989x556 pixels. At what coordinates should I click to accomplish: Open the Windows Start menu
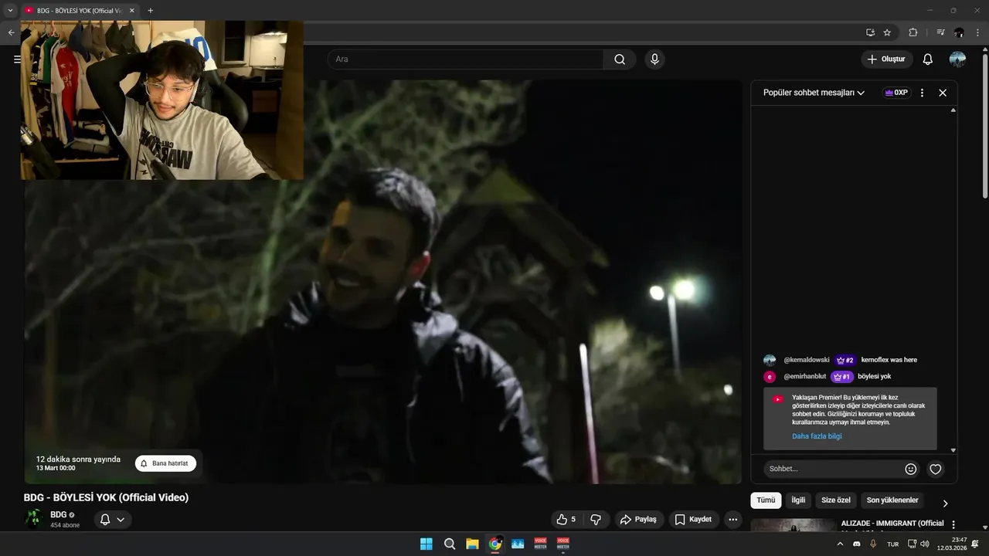[x=427, y=544]
